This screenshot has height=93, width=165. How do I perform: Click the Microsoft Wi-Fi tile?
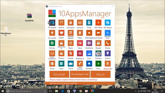108,33
